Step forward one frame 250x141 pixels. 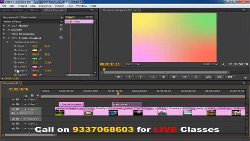tap(185, 77)
